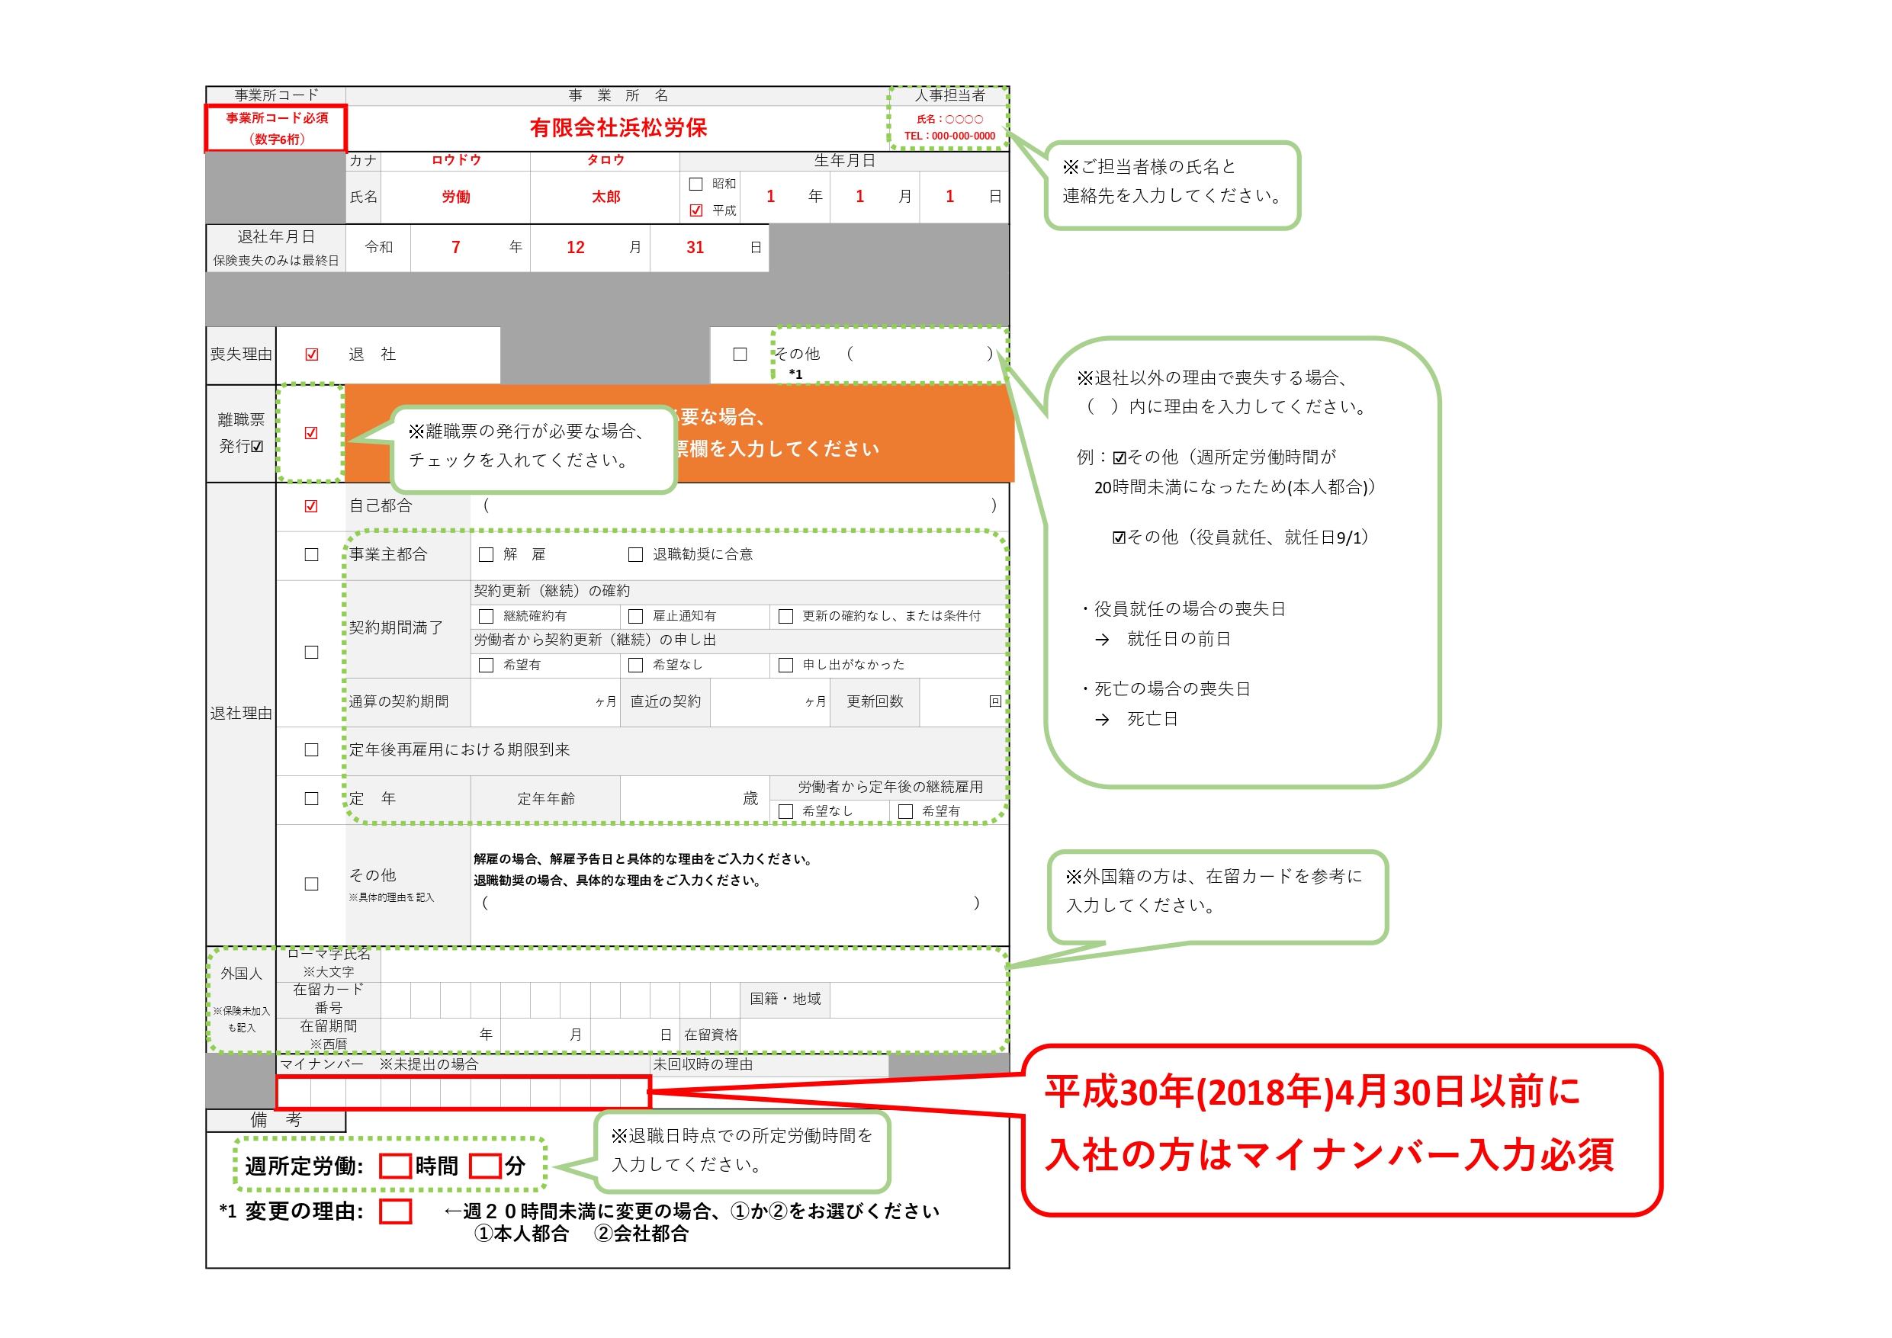The height and width of the screenshot is (1338, 1892).
Task: Uncheck the 自己都合 checkbox
Action: [310, 506]
